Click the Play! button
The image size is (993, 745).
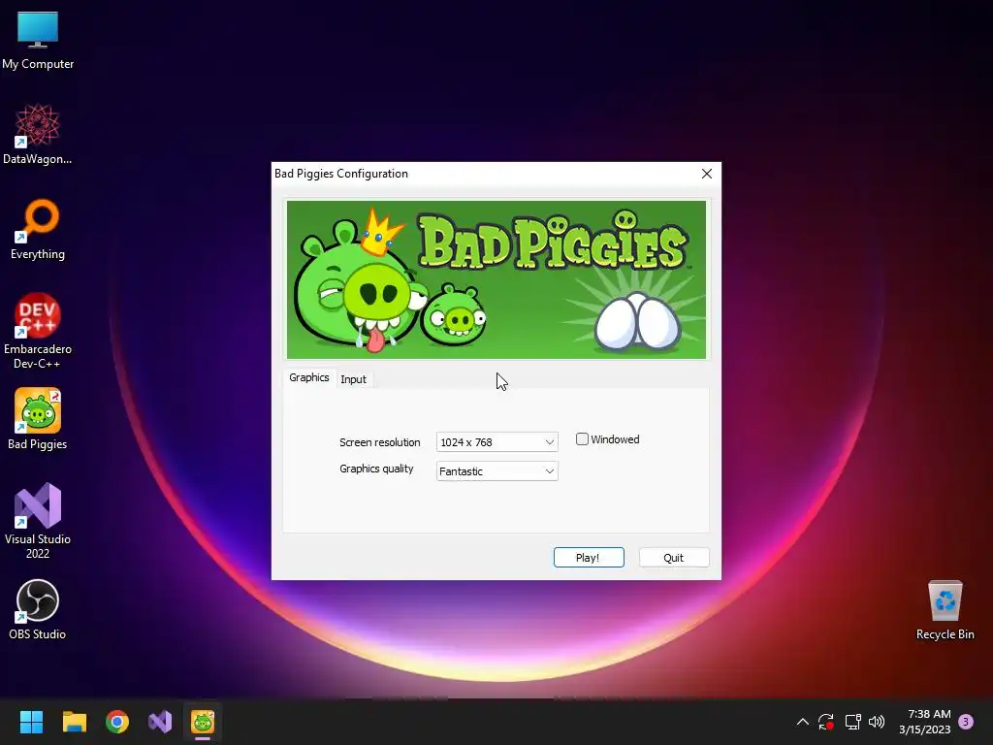(x=589, y=558)
